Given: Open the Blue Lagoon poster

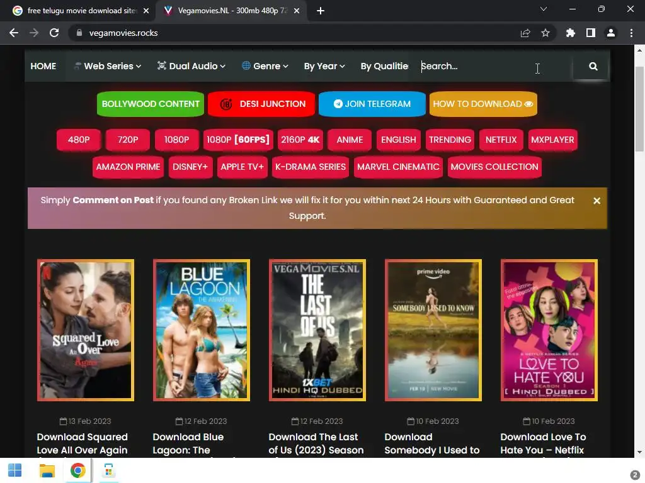Looking at the screenshot, I should point(202,330).
